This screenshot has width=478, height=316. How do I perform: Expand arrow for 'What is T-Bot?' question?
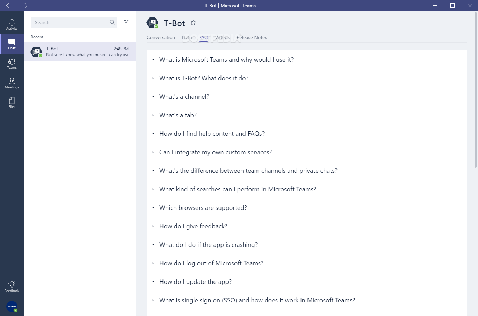[x=153, y=78]
